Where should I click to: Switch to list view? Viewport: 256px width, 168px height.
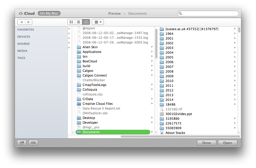click(x=78, y=22)
